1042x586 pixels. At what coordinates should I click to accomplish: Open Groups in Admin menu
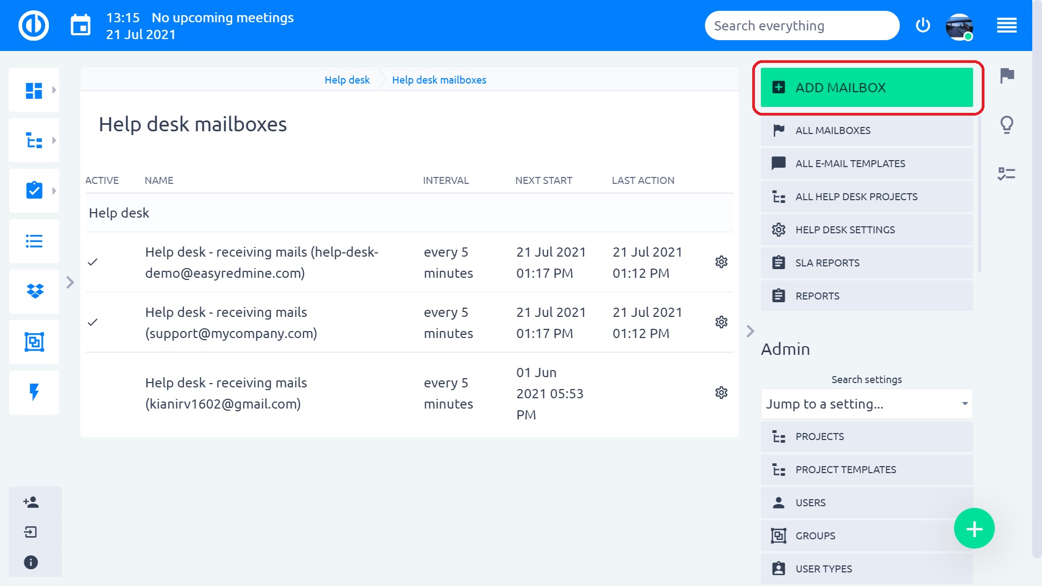point(867,536)
